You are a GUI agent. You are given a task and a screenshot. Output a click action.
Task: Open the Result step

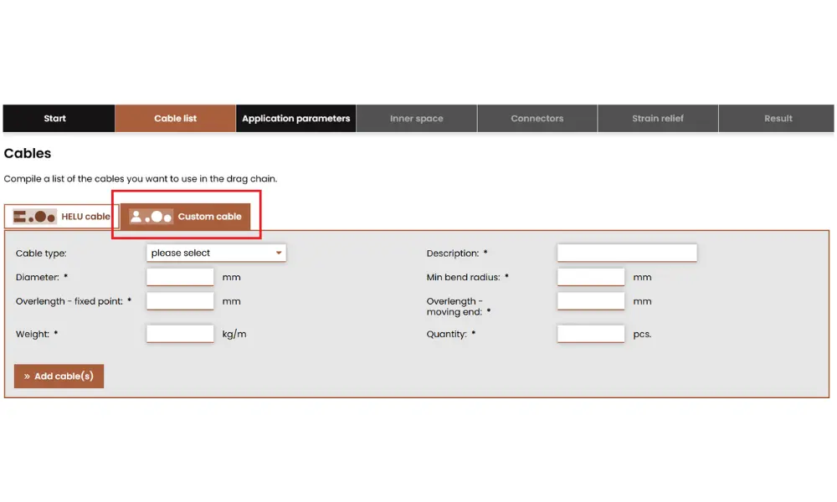tap(777, 119)
